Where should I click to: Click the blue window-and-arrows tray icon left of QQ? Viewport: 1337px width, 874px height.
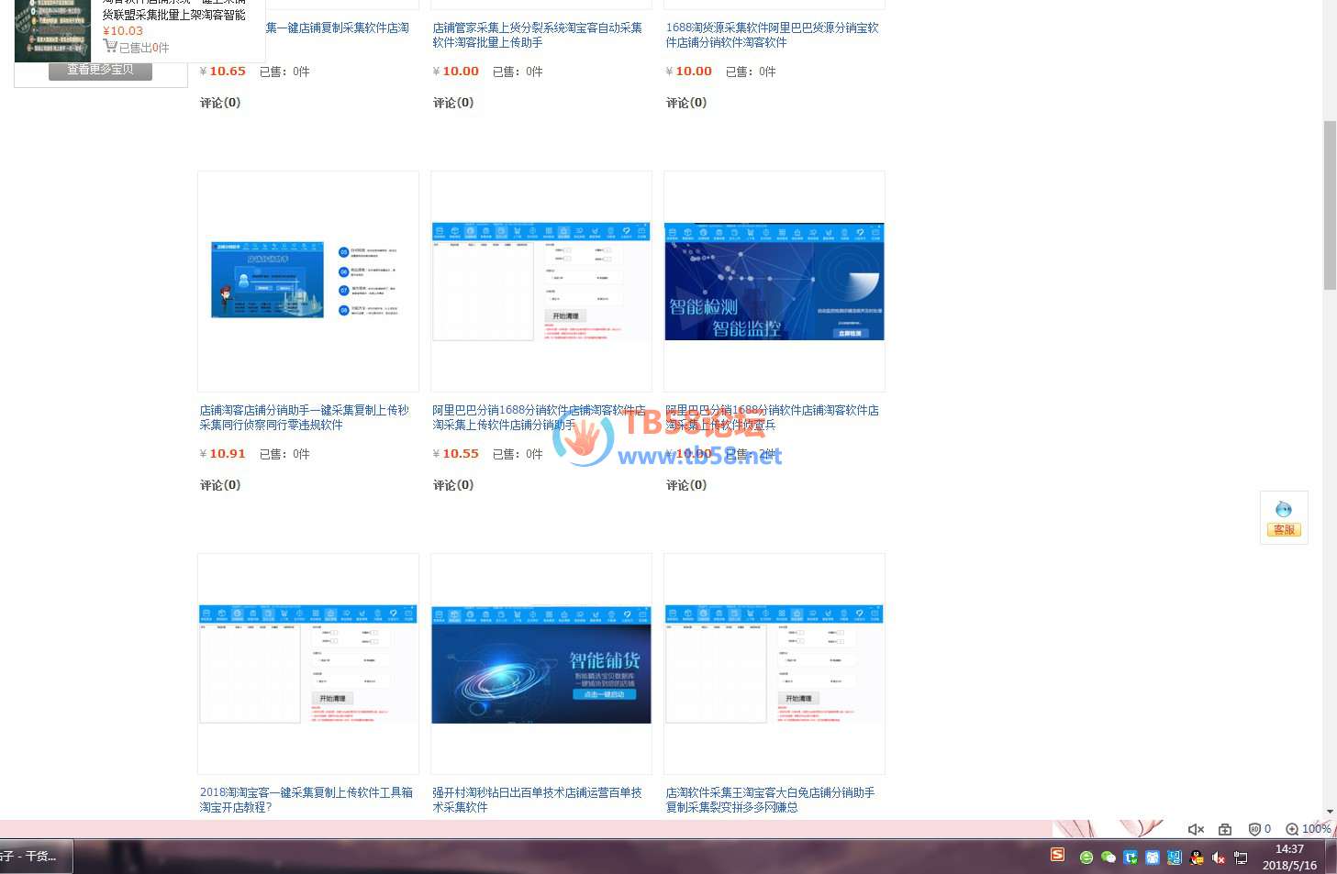(x=1175, y=857)
